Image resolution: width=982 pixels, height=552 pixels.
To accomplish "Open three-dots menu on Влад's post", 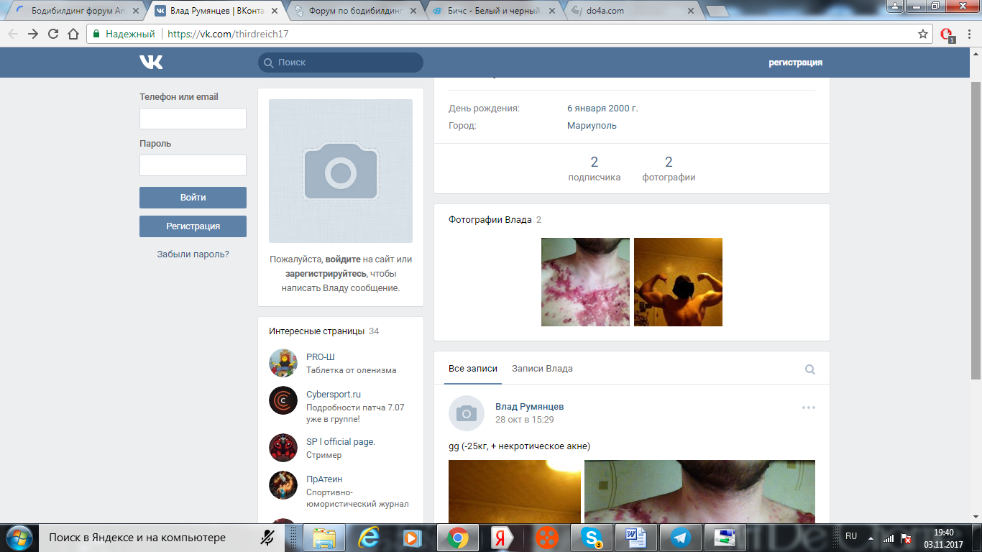I will click(809, 408).
